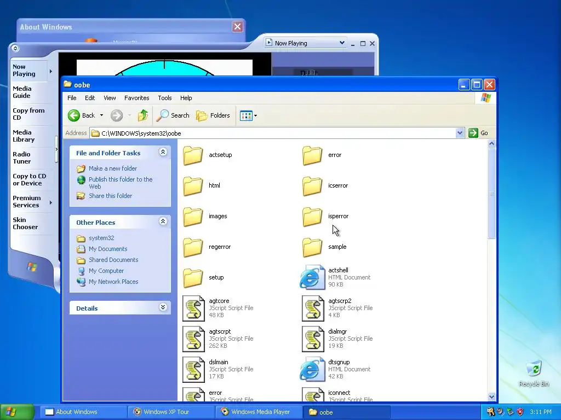
Task: Open My Documents in Other Places
Action: [x=108, y=249]
